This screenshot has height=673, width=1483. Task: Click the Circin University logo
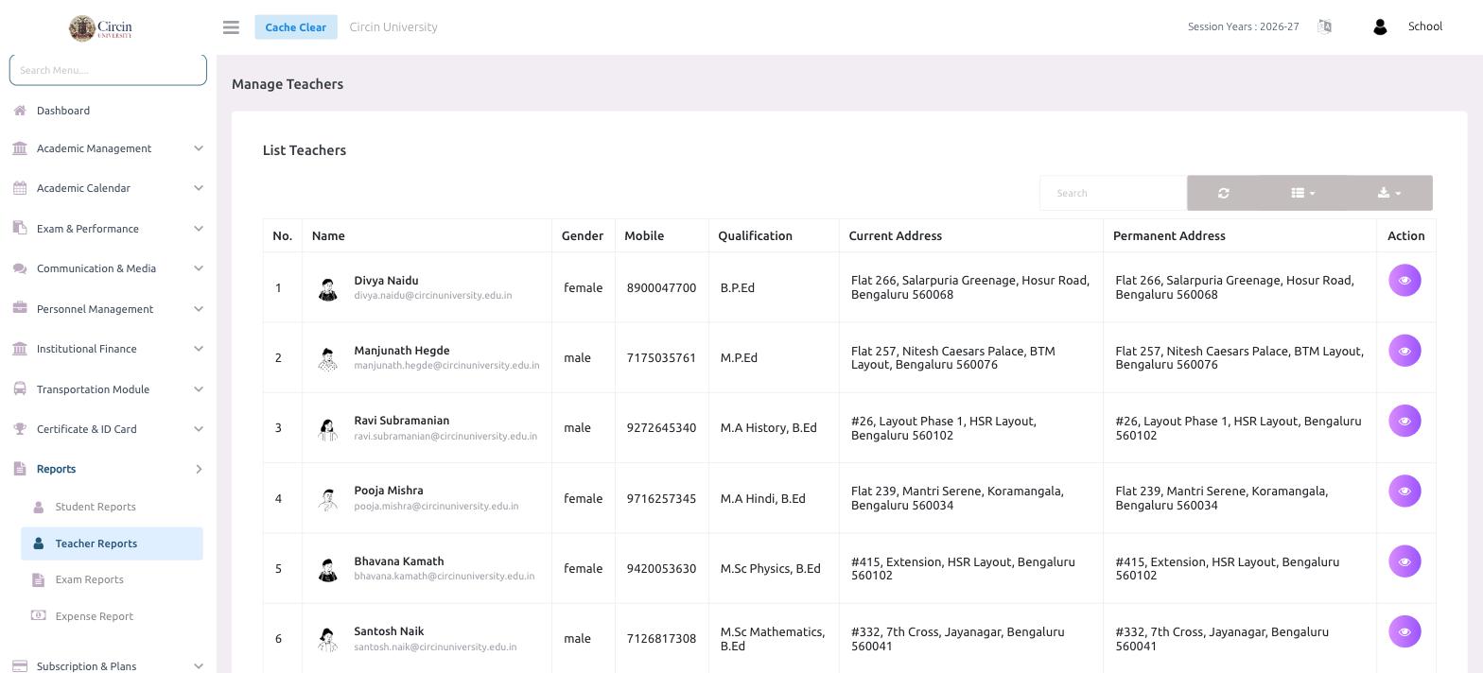click(x=101, y=27)
